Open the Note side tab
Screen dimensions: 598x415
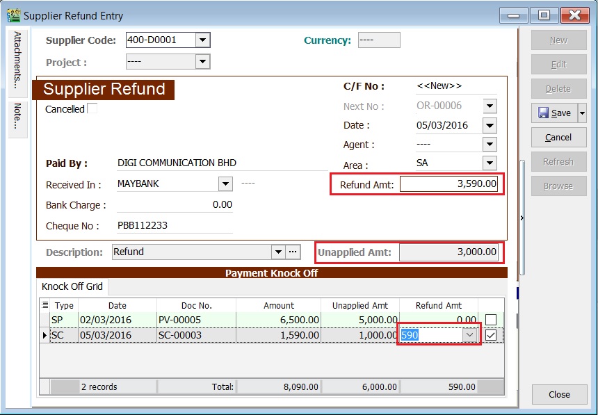tap(18, 117)
